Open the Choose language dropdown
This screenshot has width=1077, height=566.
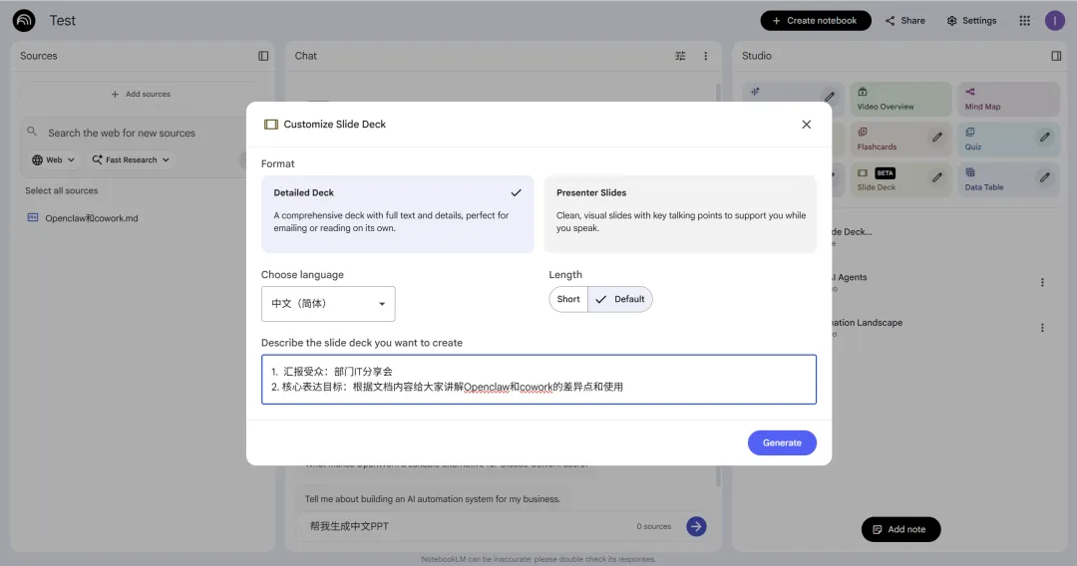coord(328,304)
